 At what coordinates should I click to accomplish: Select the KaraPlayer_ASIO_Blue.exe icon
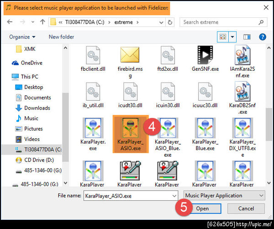168,128
